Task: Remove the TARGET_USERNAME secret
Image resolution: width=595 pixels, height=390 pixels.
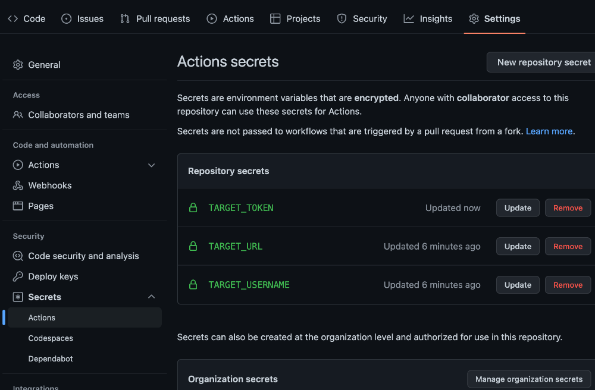Action: (x=568, y=285)
